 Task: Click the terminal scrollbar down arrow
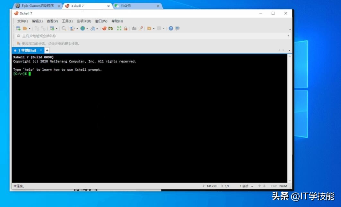290,180
